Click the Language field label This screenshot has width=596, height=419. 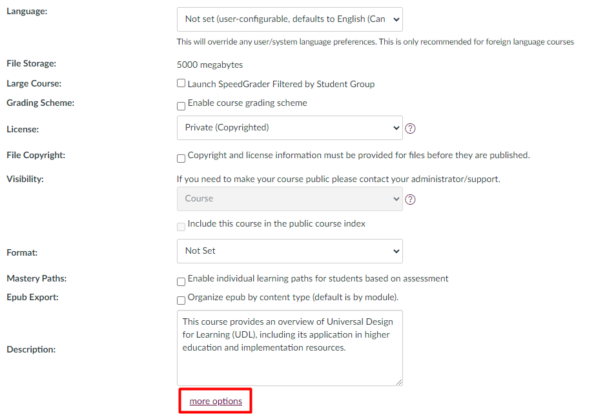tap(26, 12)
